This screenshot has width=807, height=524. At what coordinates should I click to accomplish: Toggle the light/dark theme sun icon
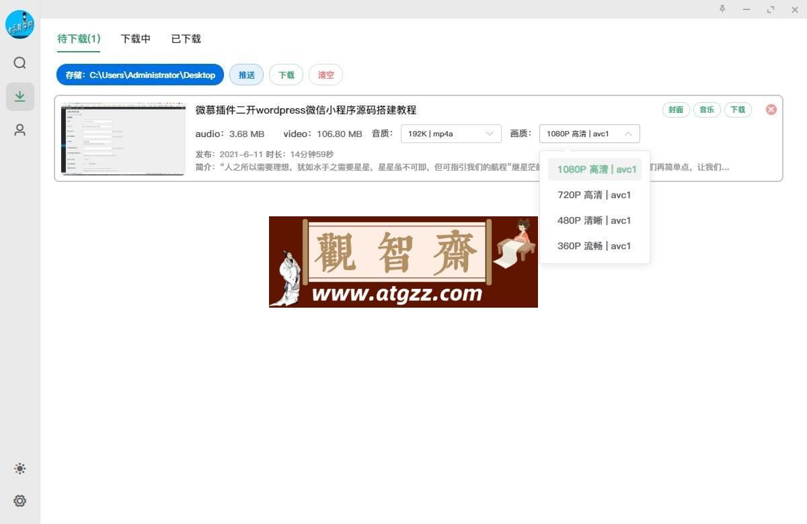tap(20, 469)
